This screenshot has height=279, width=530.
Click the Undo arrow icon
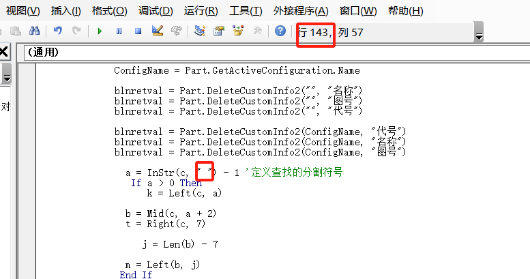point(58,31)
